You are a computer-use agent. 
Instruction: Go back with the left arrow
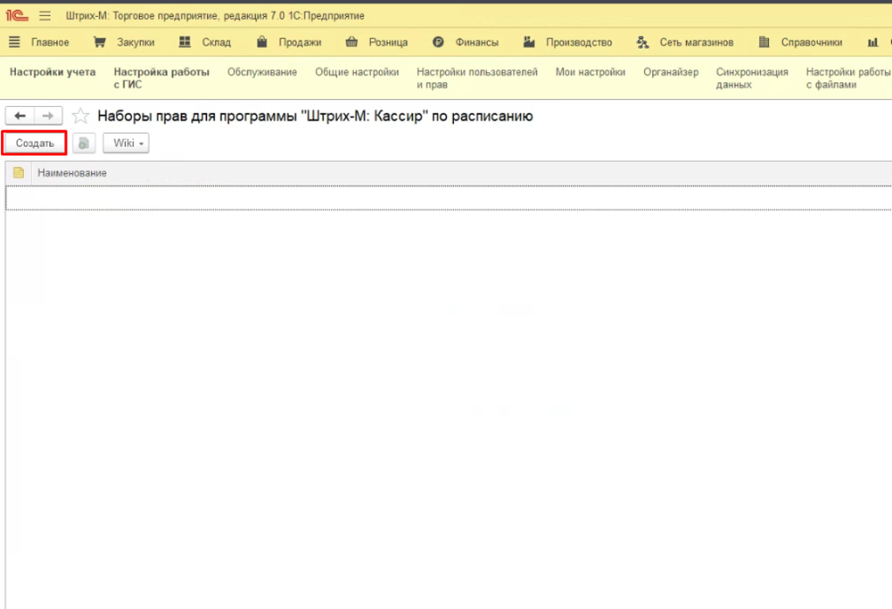20,116
